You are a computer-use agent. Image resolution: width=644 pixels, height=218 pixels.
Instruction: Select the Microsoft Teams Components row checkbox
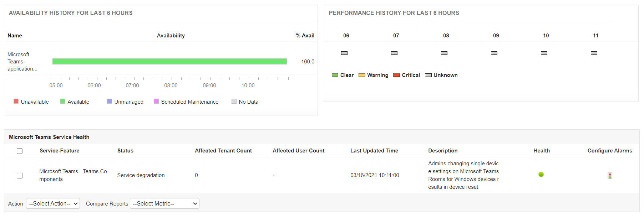pyautogui.click(x=20, y=175)
